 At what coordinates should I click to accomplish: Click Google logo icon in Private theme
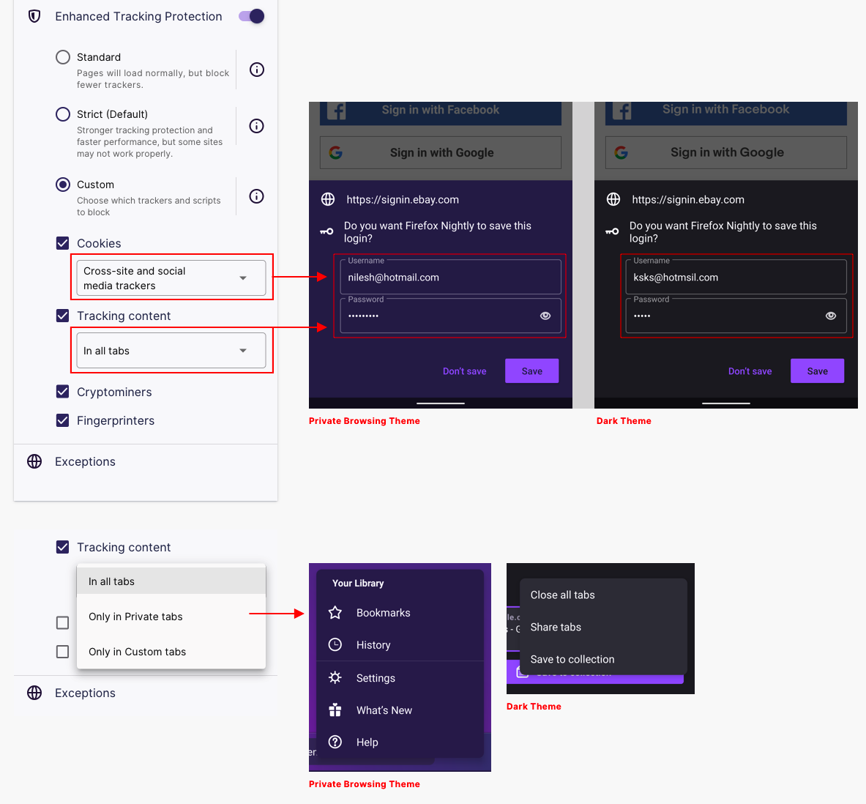point(336,152)
